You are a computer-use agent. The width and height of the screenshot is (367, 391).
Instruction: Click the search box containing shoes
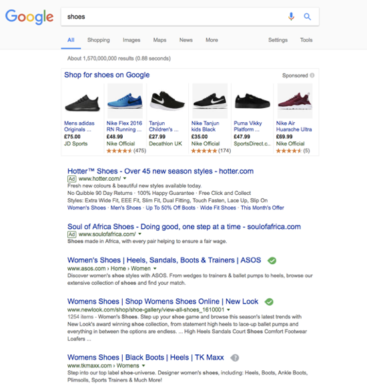tap(175, 17)
